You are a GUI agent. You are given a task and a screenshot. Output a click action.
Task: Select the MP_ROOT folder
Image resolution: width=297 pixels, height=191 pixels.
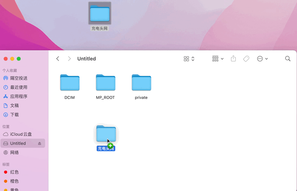coord(106,87)
